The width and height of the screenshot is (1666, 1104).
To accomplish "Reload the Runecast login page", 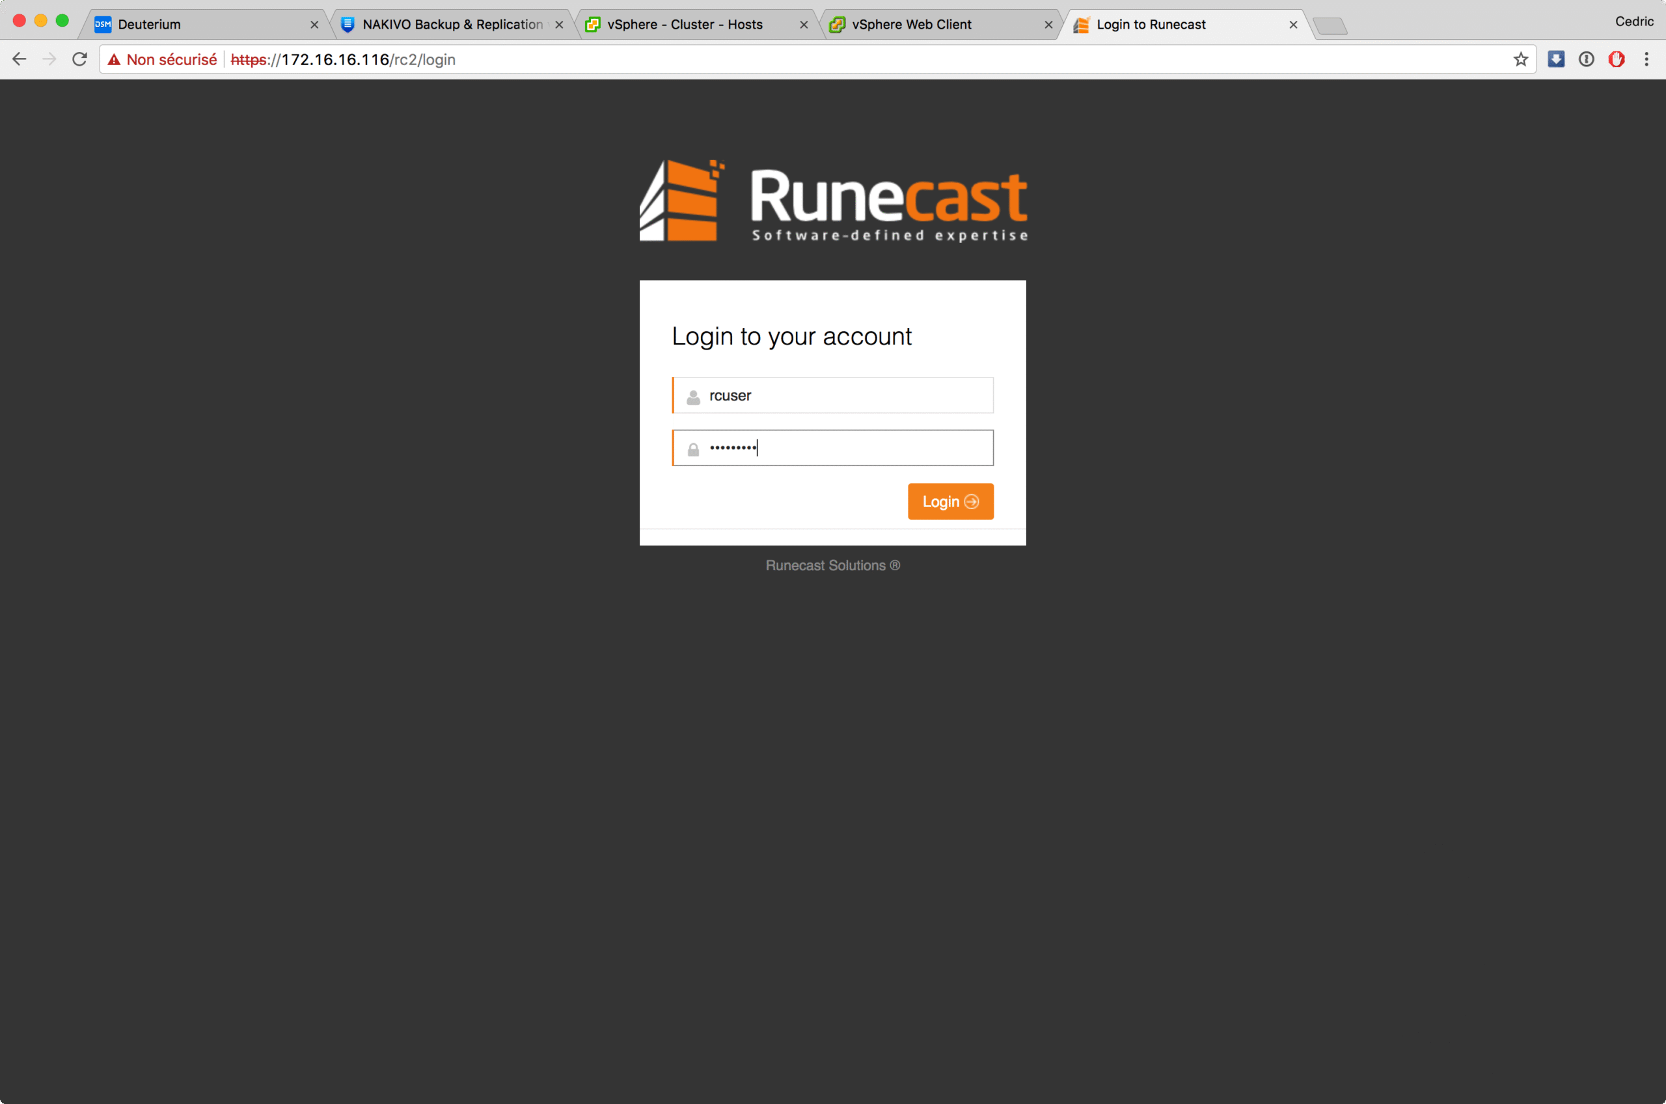I will point(79,59).
